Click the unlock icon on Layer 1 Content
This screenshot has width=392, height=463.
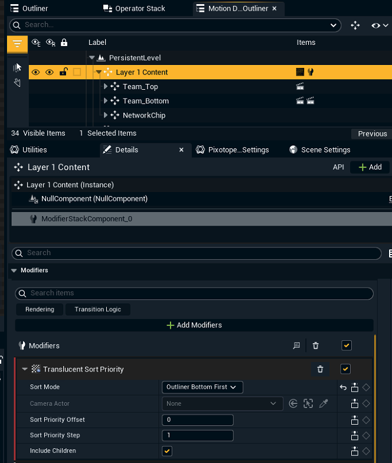(63, 72)
